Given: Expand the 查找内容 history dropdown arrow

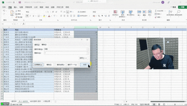Looking at the screenshot, I should pyautogui.click(x=87, y=49).
